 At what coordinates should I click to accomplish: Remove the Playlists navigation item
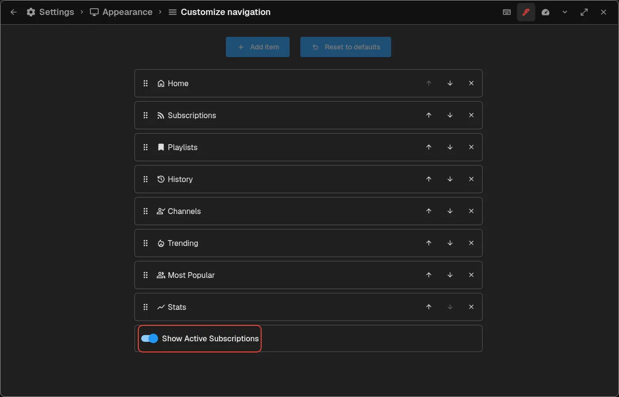coord(472,147)
